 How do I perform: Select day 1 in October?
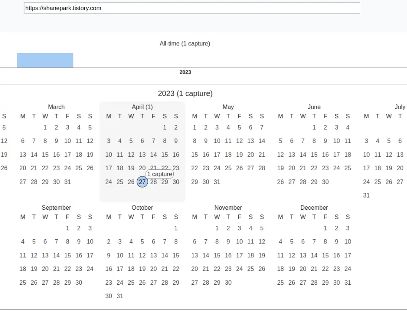tap(176, 228)
